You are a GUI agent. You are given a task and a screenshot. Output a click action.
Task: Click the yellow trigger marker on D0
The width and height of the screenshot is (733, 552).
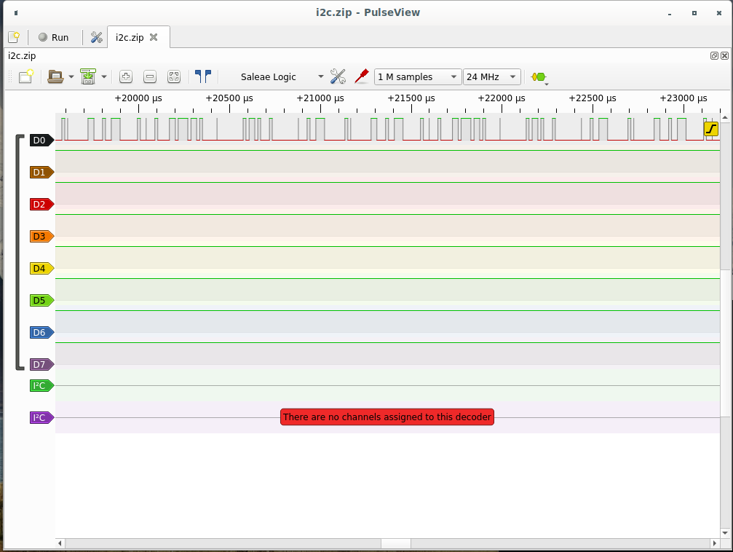(711, 128)
